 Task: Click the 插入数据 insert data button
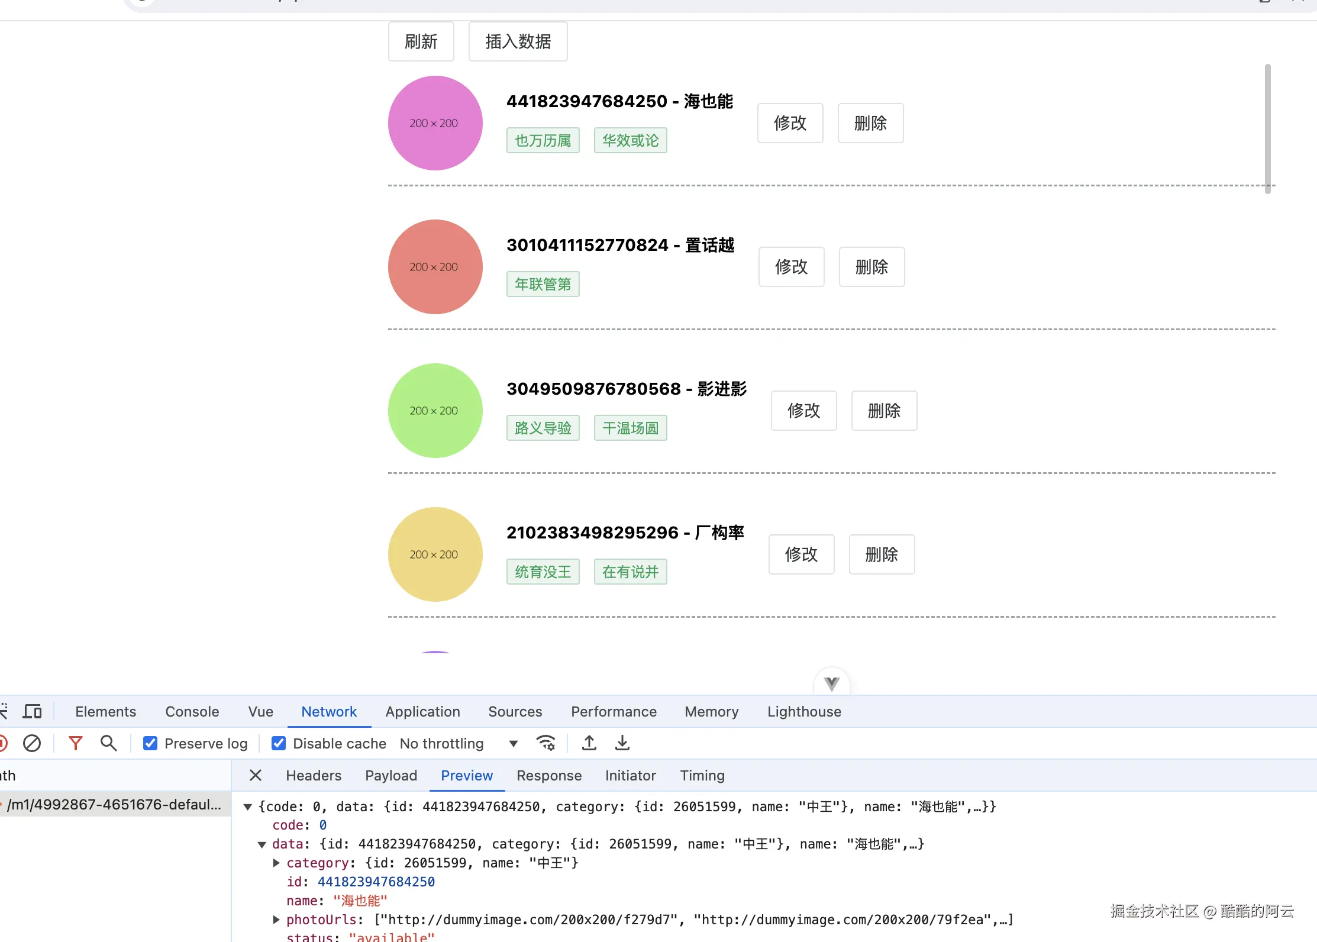(x=518, y=41)
